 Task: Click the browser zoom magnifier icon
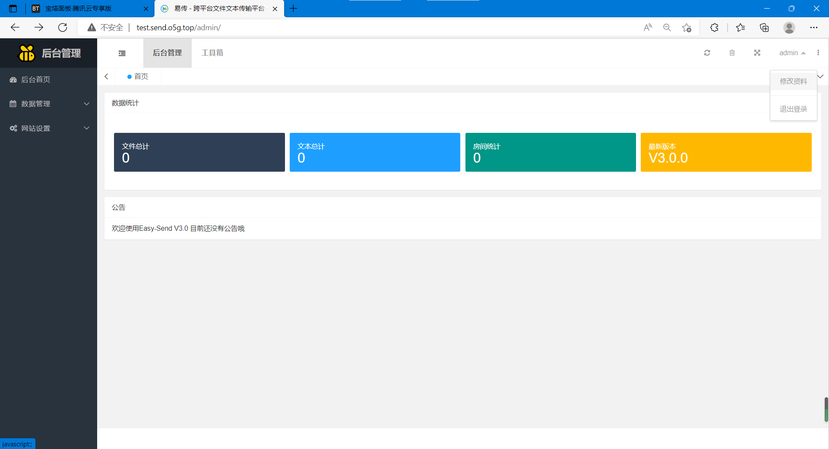click(x=667, y=28)
